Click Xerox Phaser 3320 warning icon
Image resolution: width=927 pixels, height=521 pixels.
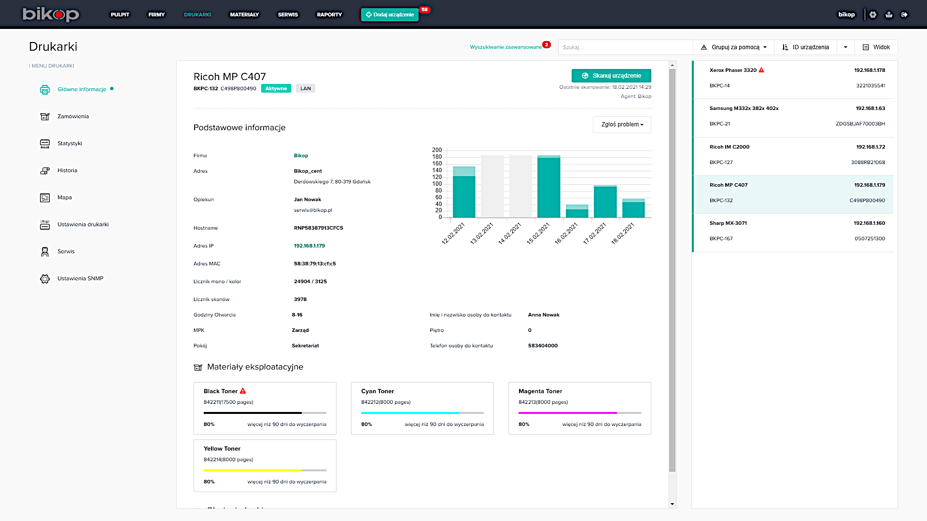point(761,70)
